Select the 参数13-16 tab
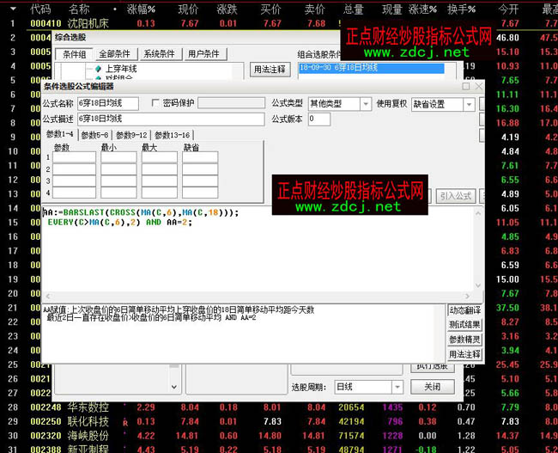The height and width of the screenshot is (453, 558). [x=173, y=135]
